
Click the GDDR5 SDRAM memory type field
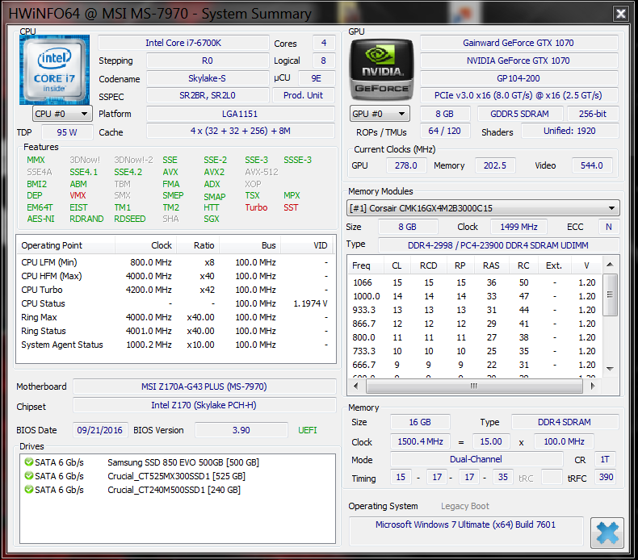click(520, 114)
